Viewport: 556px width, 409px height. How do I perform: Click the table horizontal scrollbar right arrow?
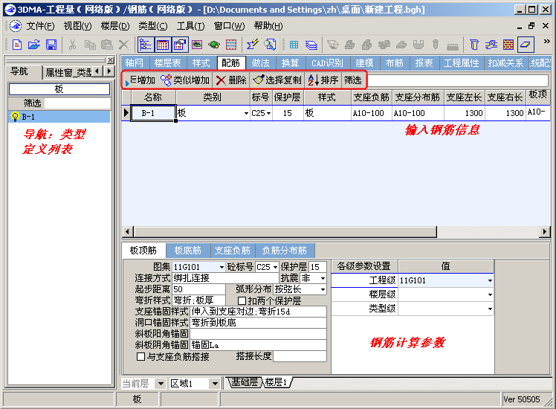[545, 231]
